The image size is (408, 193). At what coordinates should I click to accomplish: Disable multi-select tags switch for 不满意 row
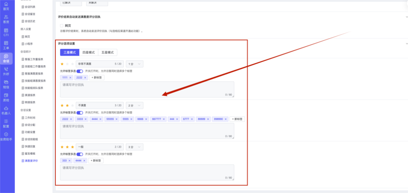[80, 113]
